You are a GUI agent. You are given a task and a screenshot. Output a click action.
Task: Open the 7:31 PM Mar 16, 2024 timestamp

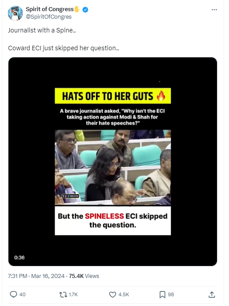36,276
